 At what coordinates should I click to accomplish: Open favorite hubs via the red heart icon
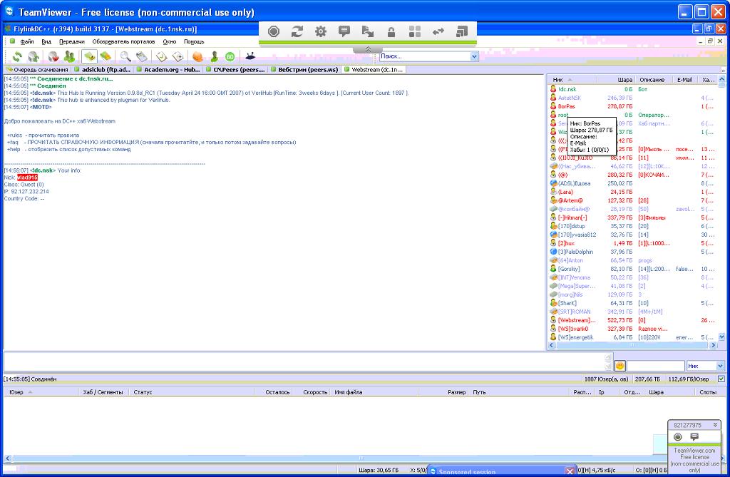click(x=54, y=57)
